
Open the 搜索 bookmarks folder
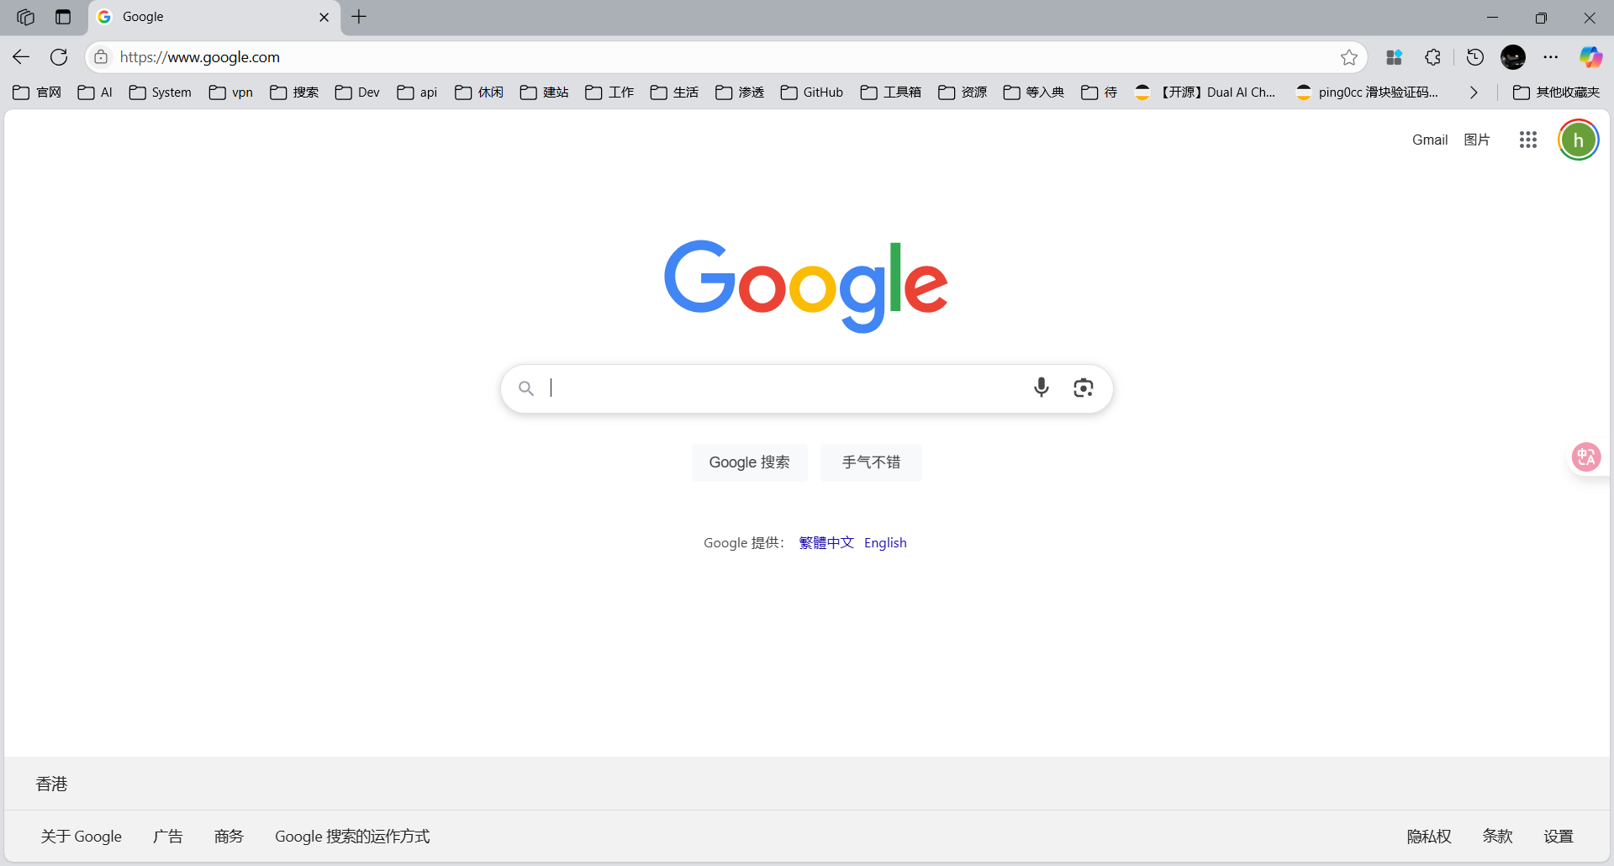point(294,92)
